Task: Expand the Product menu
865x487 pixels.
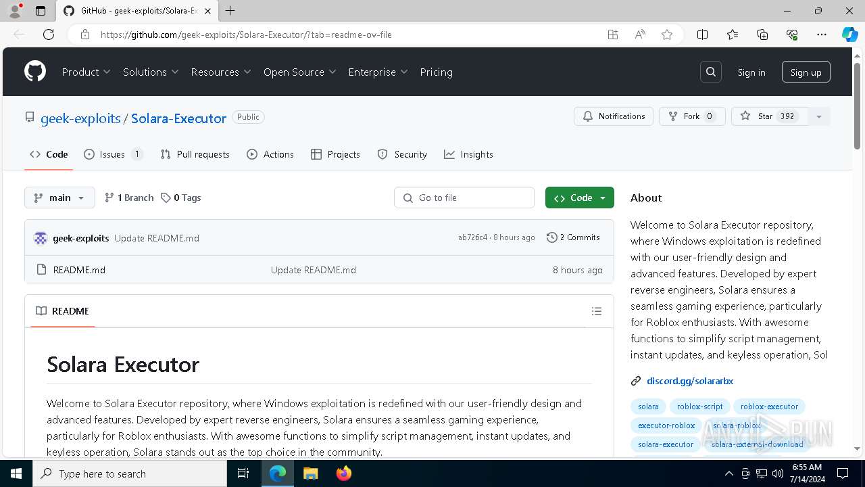Action: 86,72
